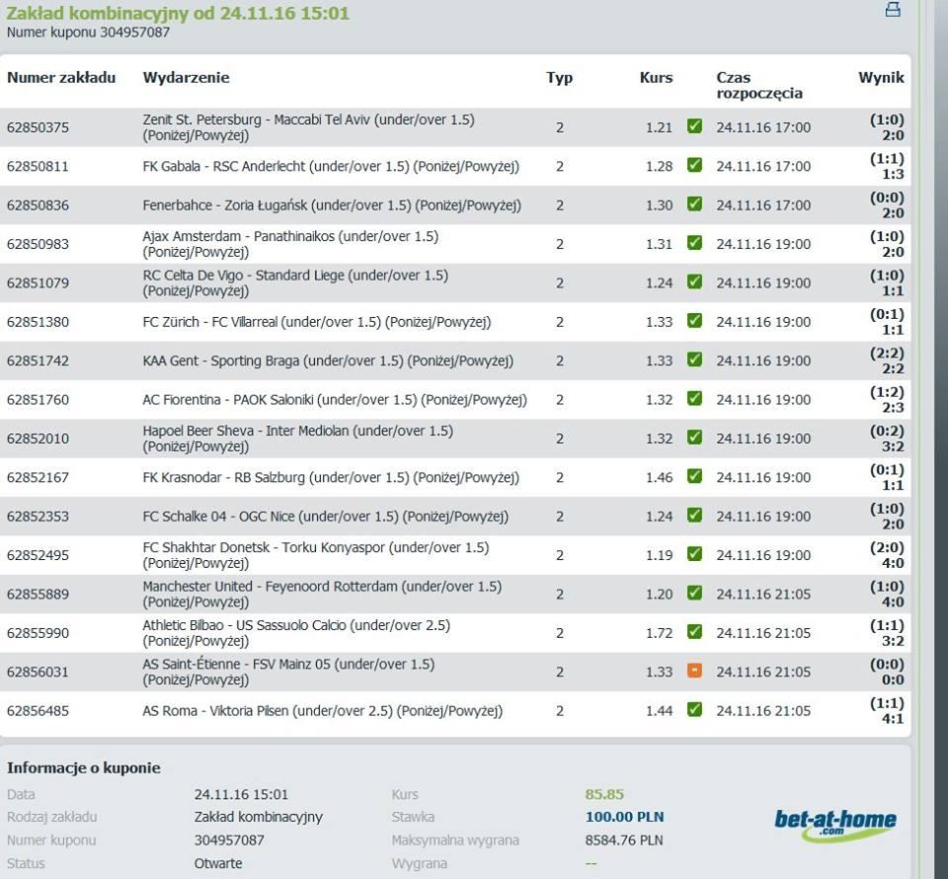The image size is (948, 879).
Task: Click the 'Wydarzenie' column header
Action: point(187,77)
